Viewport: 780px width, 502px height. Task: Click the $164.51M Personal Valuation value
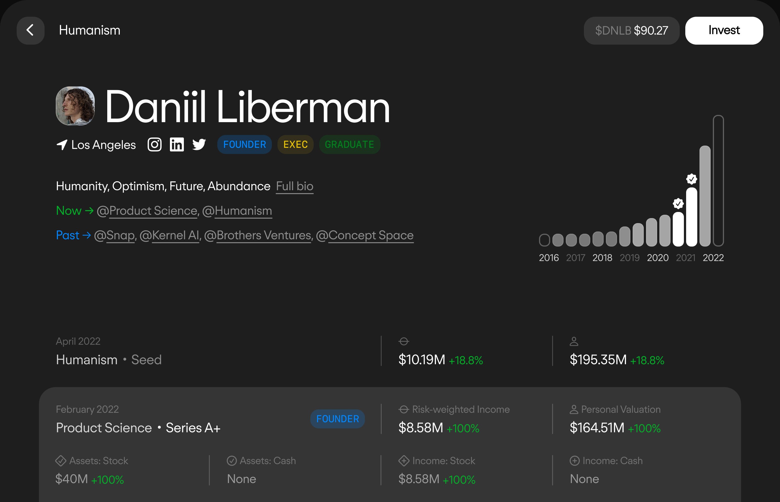click(x=597, y=428)
